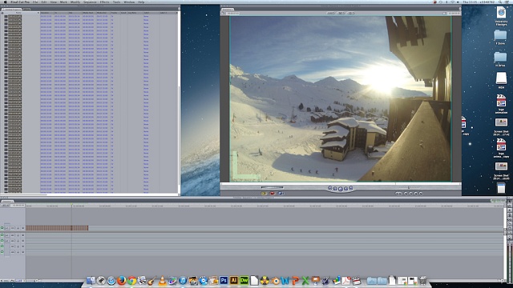Viewport: 513px width, 288px height.
Task: Lock the A1 track in Timeline
Action: click(x=18, y=235)
